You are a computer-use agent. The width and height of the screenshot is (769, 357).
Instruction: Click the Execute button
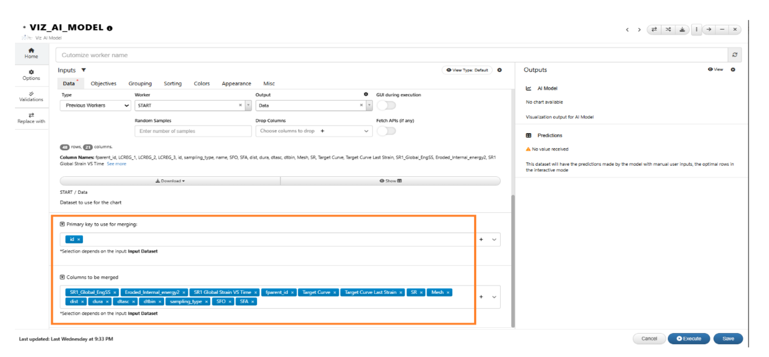click(689, 339)
